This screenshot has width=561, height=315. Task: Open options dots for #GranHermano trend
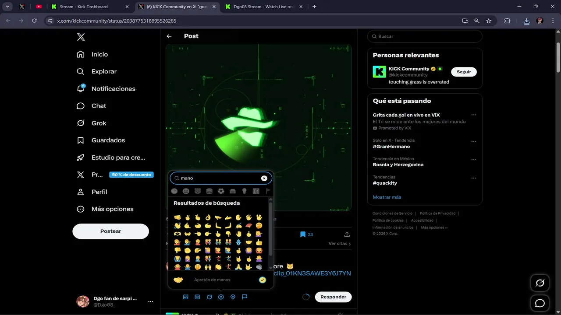(474, 141)
